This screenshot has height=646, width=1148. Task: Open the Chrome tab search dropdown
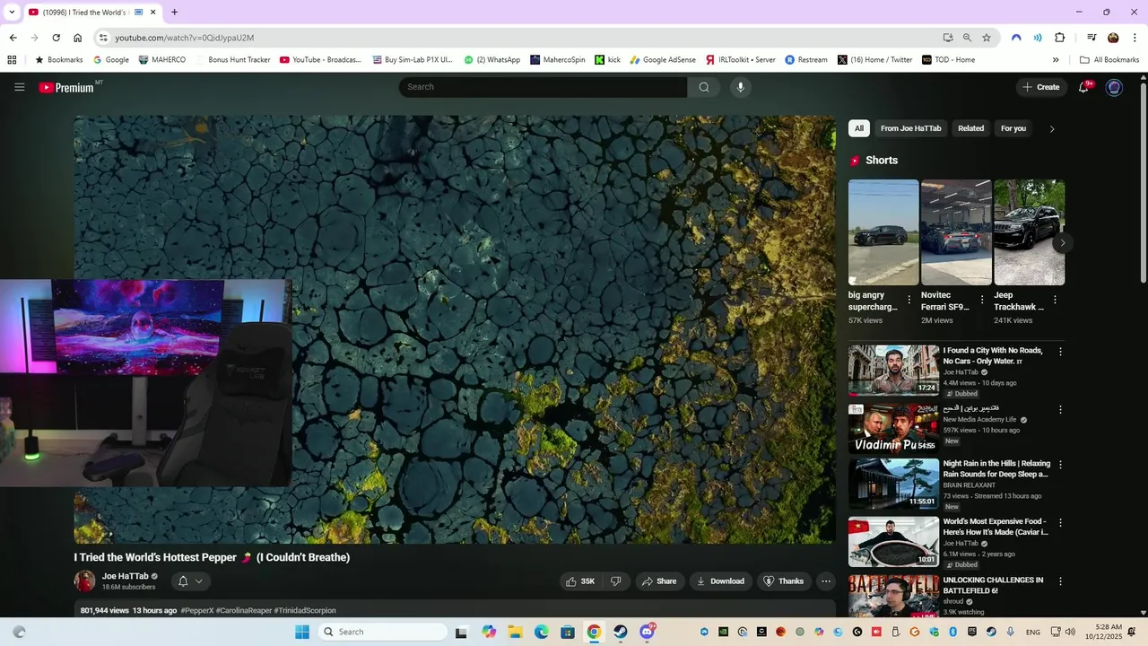(12, 13)
